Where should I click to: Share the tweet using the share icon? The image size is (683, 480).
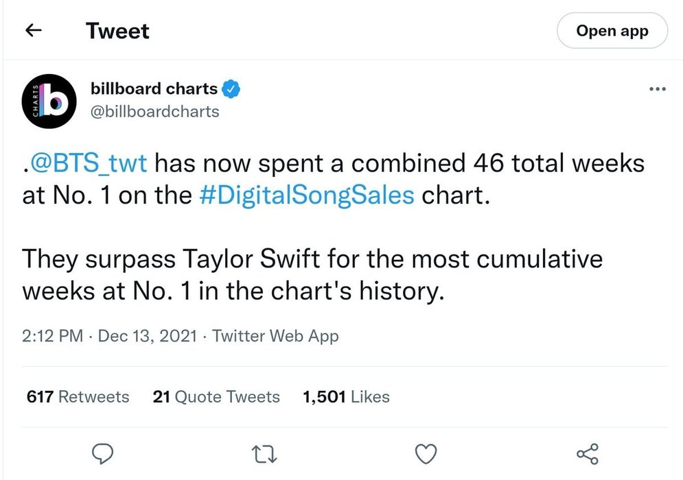[x=588, y=453]
